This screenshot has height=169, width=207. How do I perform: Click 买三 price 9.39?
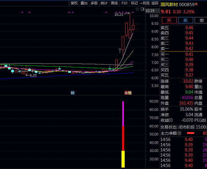coord(189,65)
